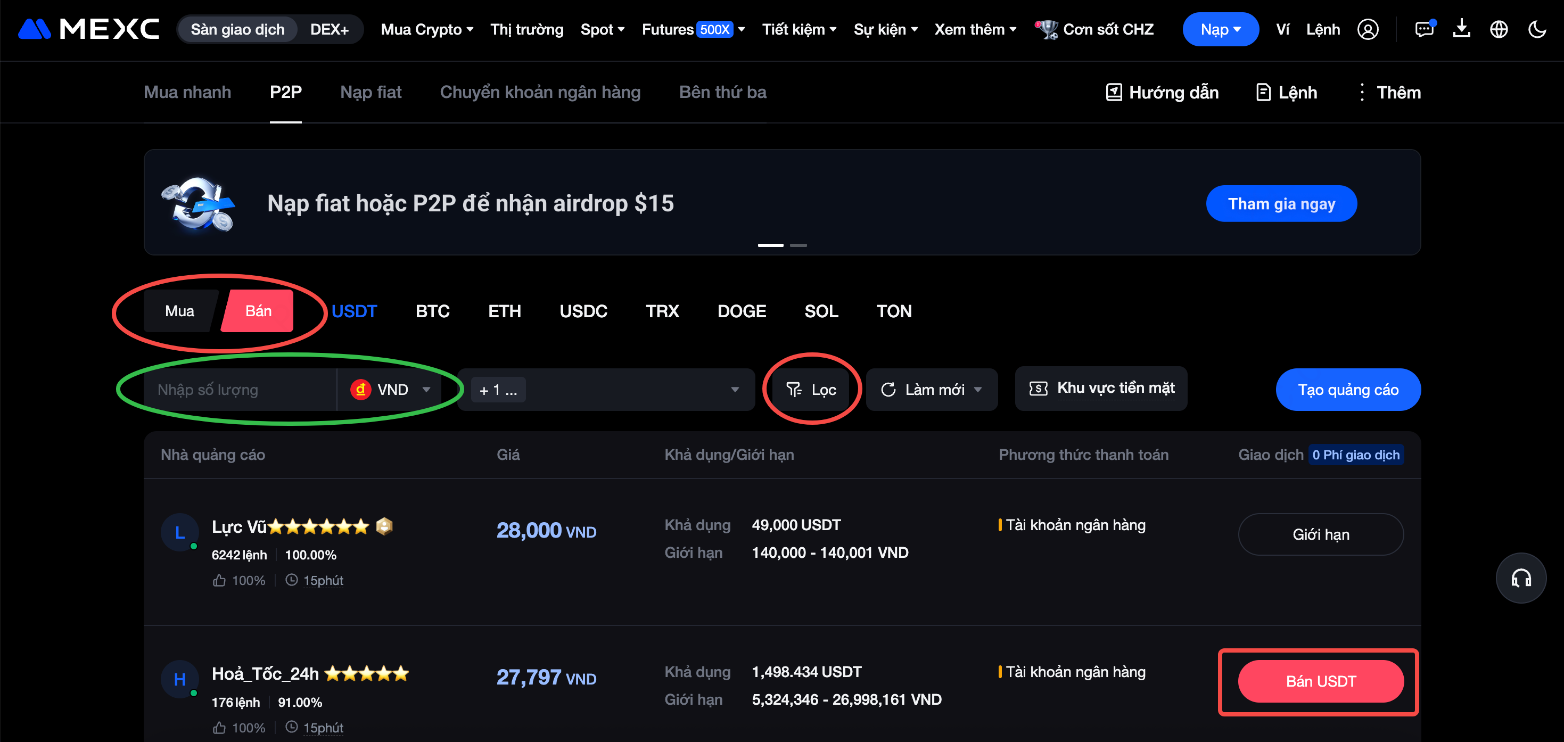1564x742 pixels.
Task: Open the user profile account icon
Action: coord(1367,29)
